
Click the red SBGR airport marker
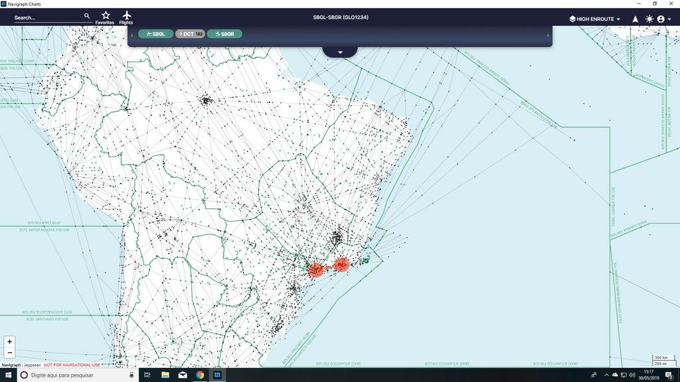point(315,269)
